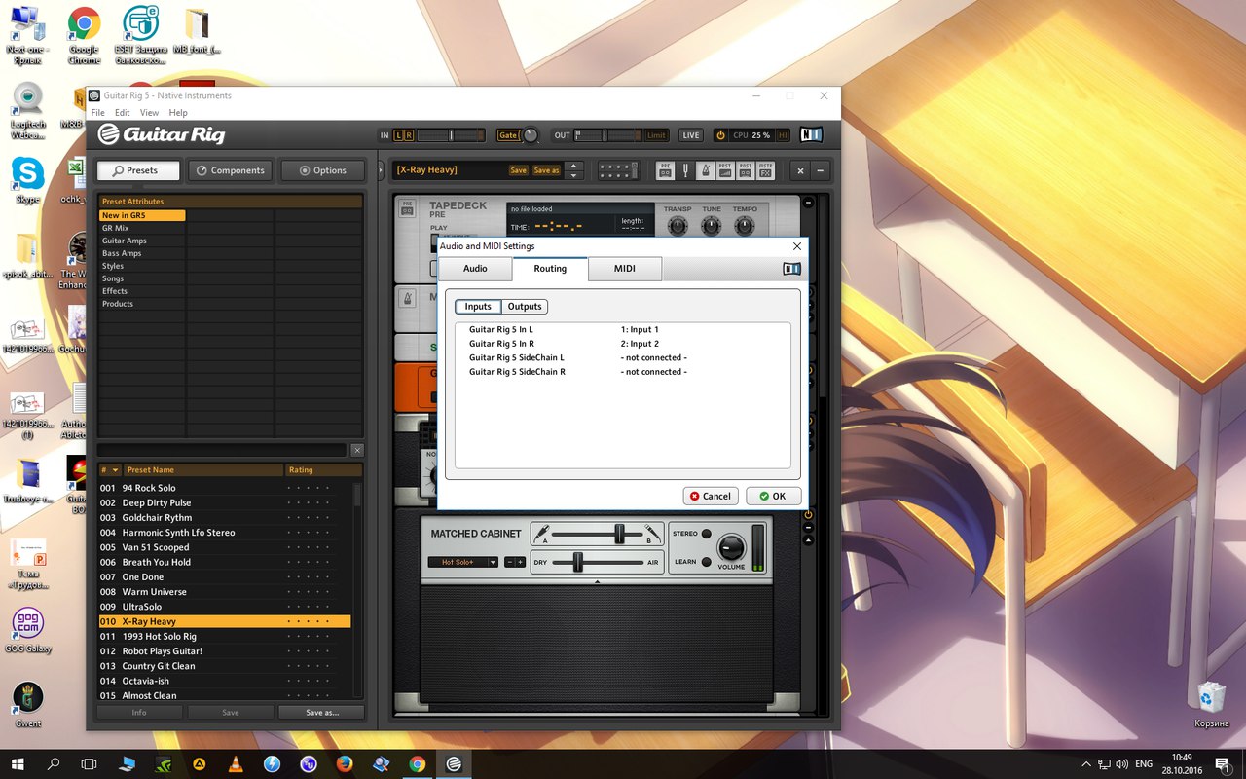Switch to the Audio tab
This screenshot has height=779, width=1246.
click(475, 269)
